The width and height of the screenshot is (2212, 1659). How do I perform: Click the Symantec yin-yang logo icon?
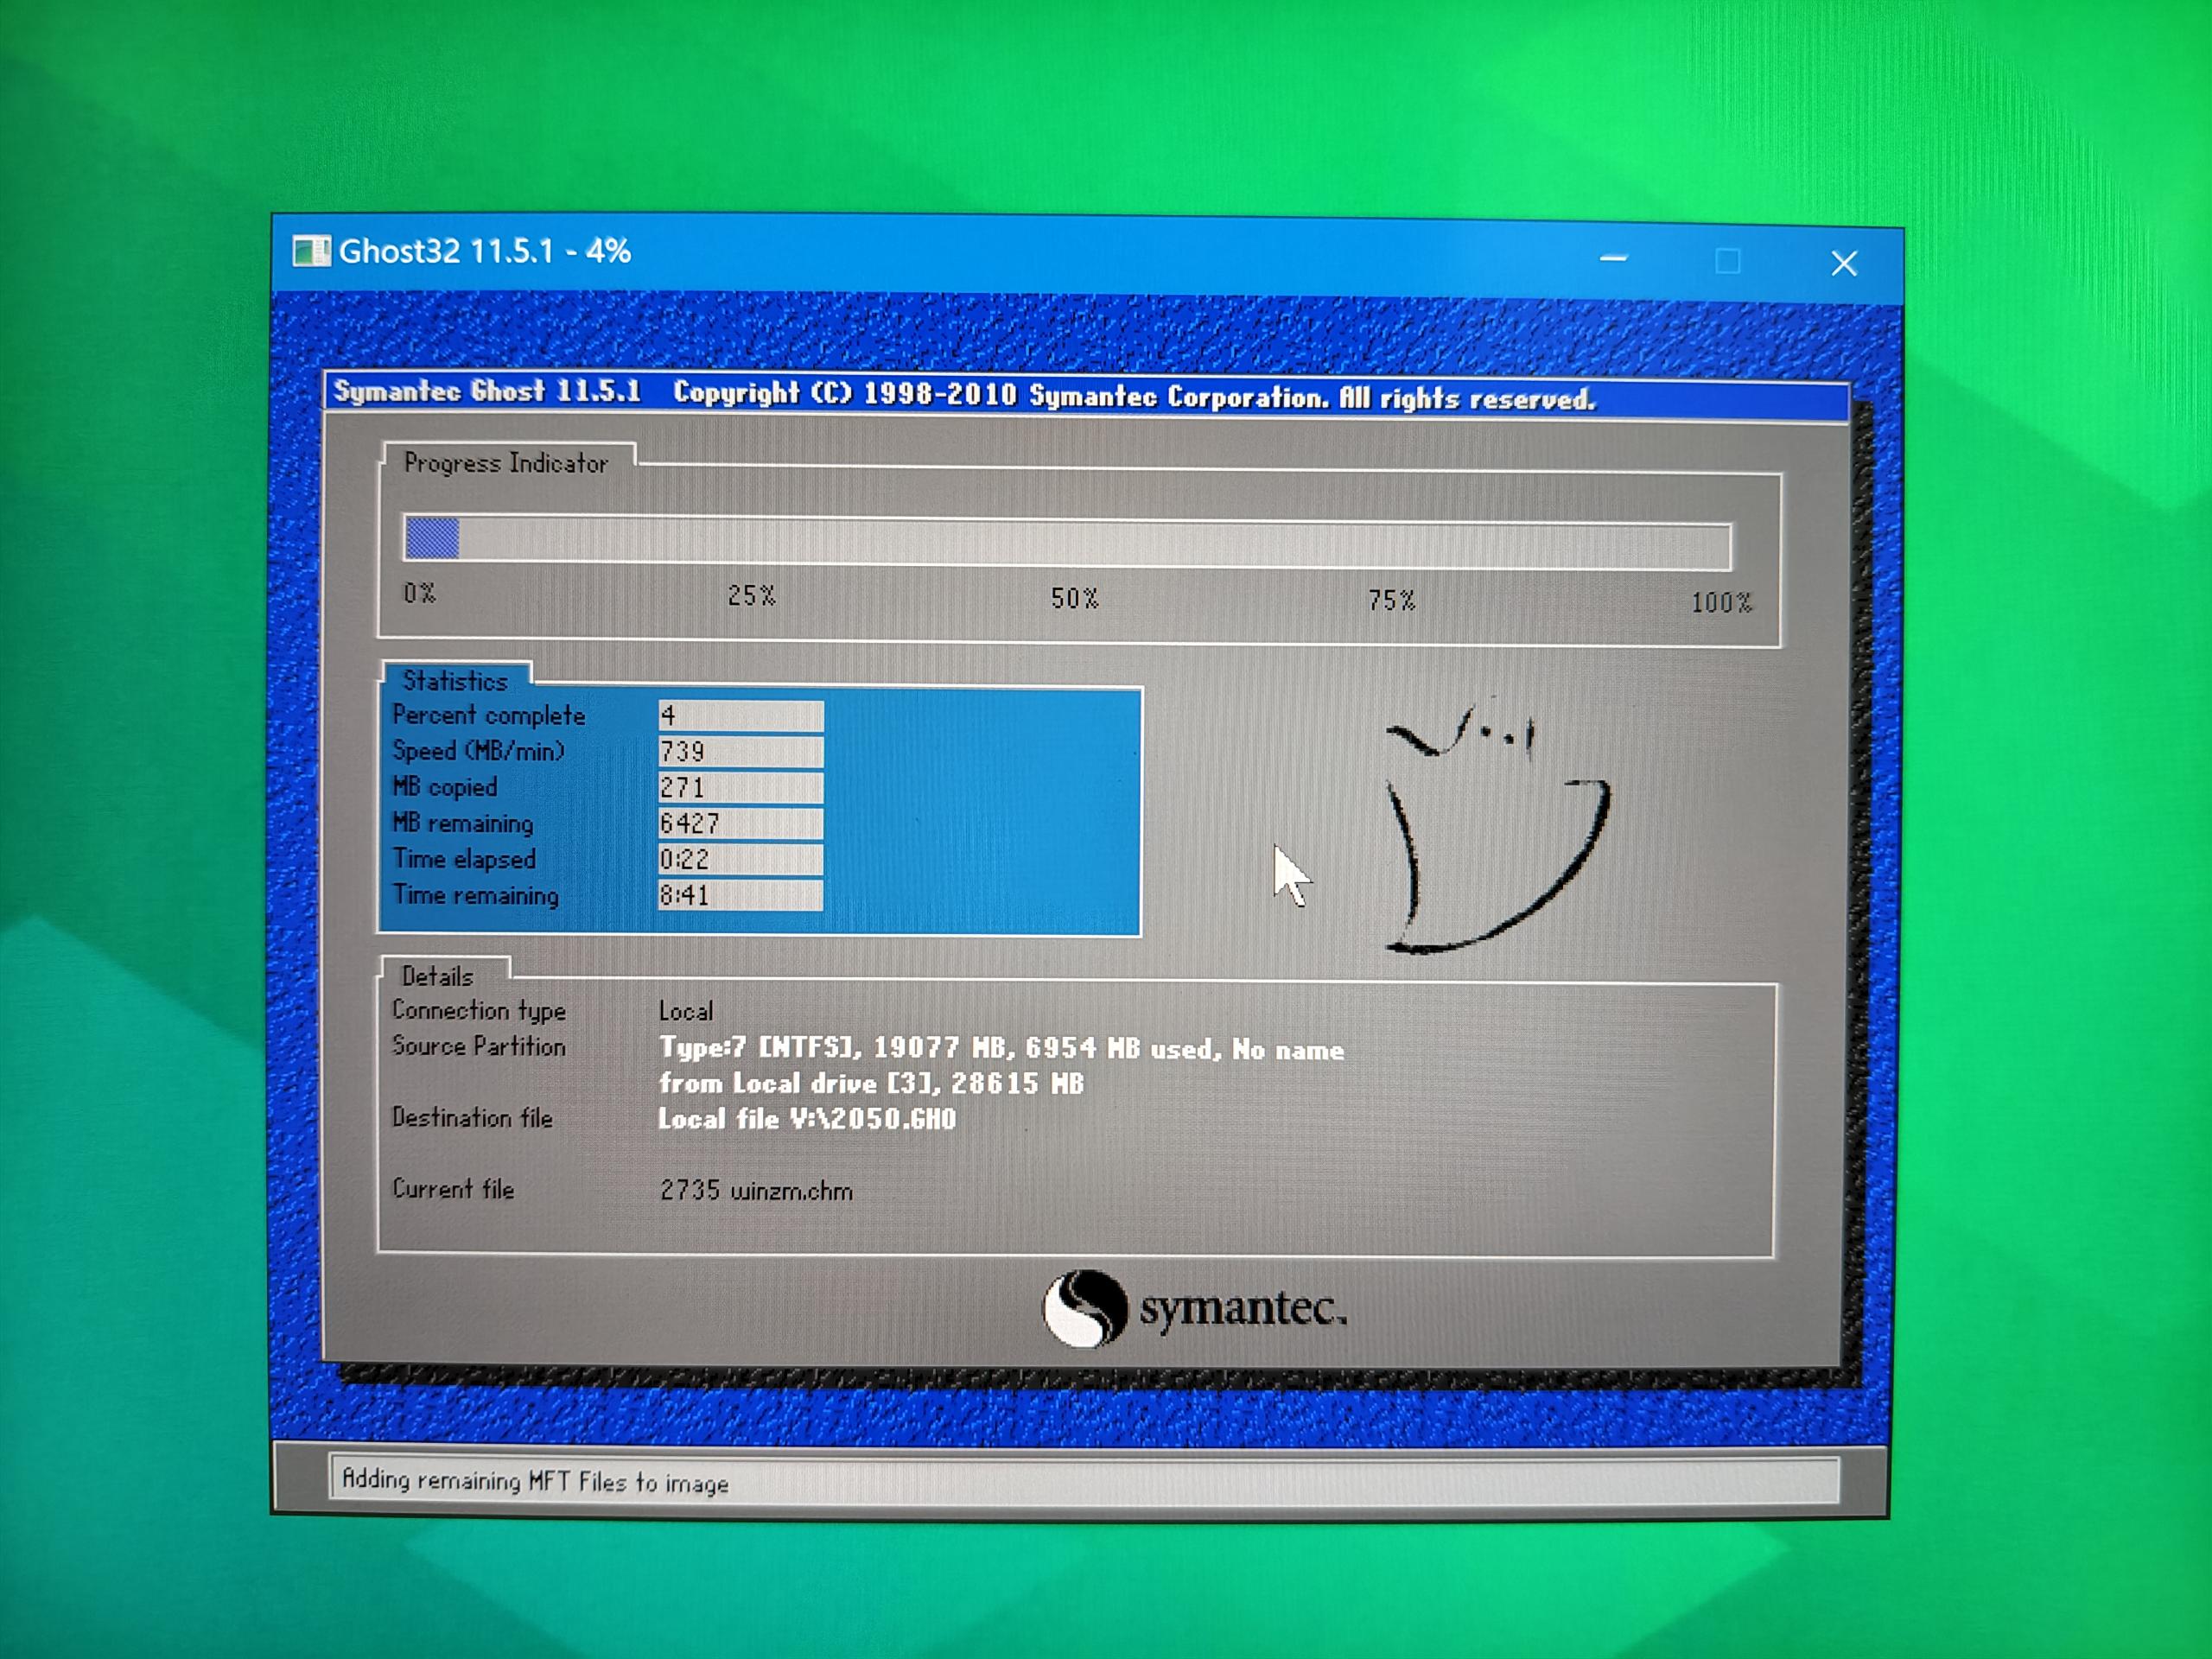1085,1308
